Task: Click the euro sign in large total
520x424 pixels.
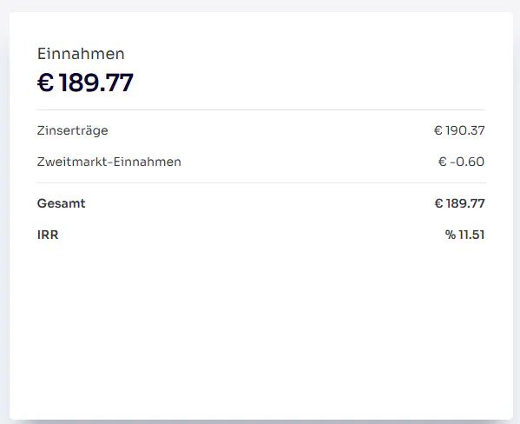Action: coord(45,83)
